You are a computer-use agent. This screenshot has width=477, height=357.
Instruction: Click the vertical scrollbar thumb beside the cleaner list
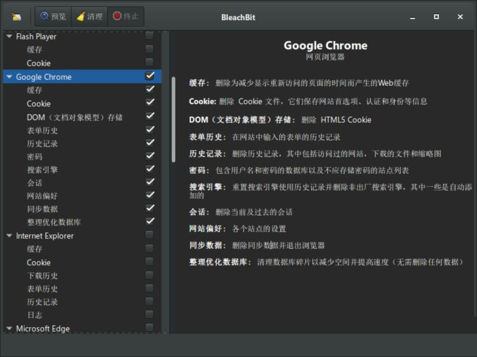coord(174,120)
